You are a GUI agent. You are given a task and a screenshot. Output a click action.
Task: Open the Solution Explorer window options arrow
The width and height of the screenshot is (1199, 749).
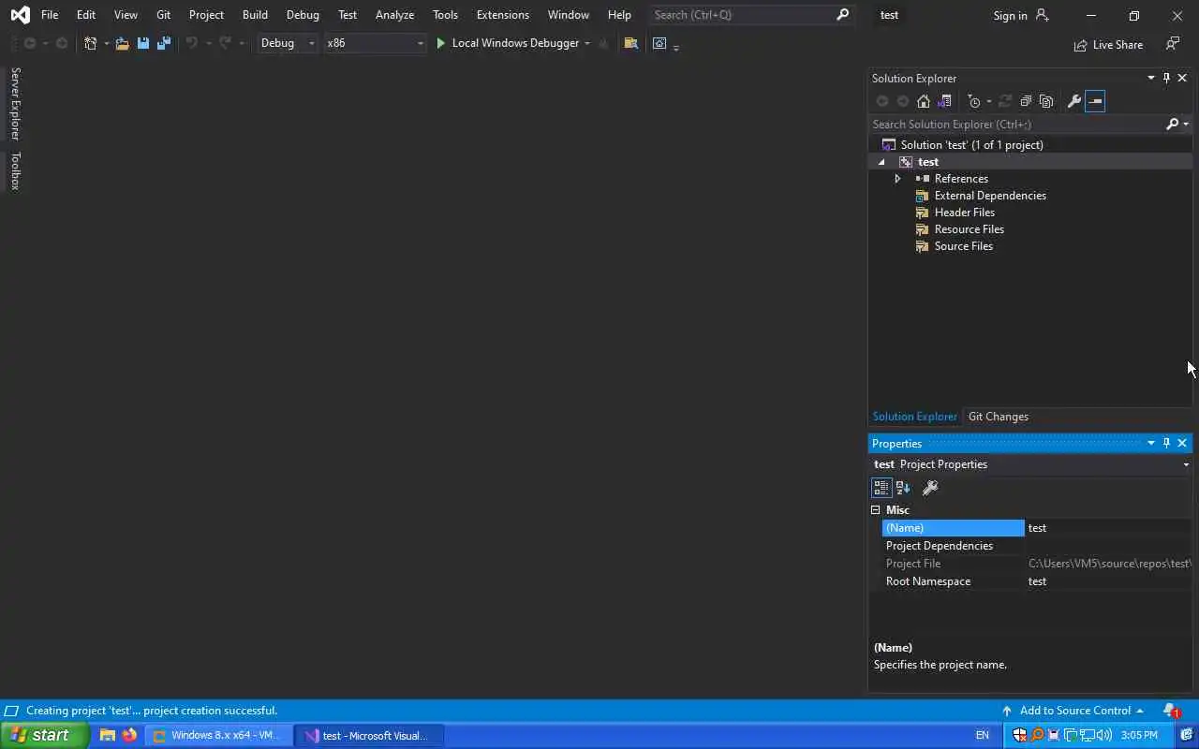(1150, 78)
